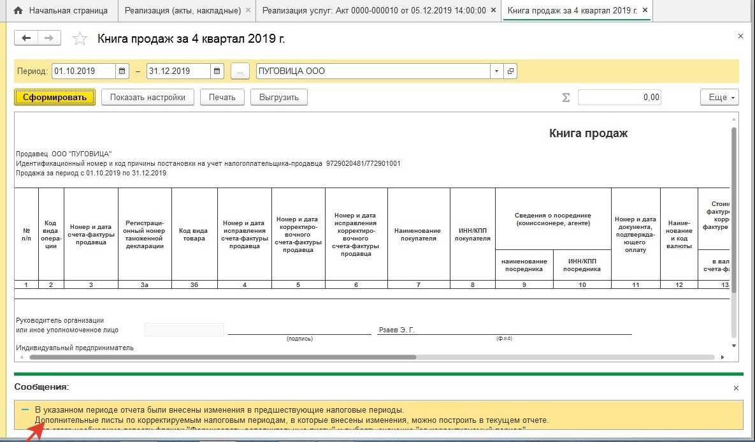The width and height of the screenshot is (755, 442).
Task: Close the Реализация (акты, накладные) tab
Action: 248,11
